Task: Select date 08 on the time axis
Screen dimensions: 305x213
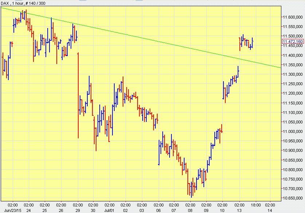Action: (x=190, y=210)
